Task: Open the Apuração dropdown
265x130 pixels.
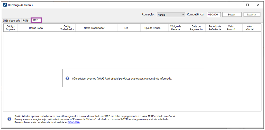Action: [x=171, y=15]
